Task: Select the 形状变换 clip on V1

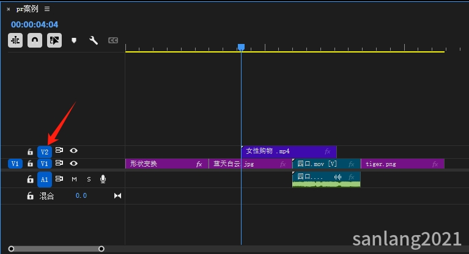Action: [x=167, y=164]
